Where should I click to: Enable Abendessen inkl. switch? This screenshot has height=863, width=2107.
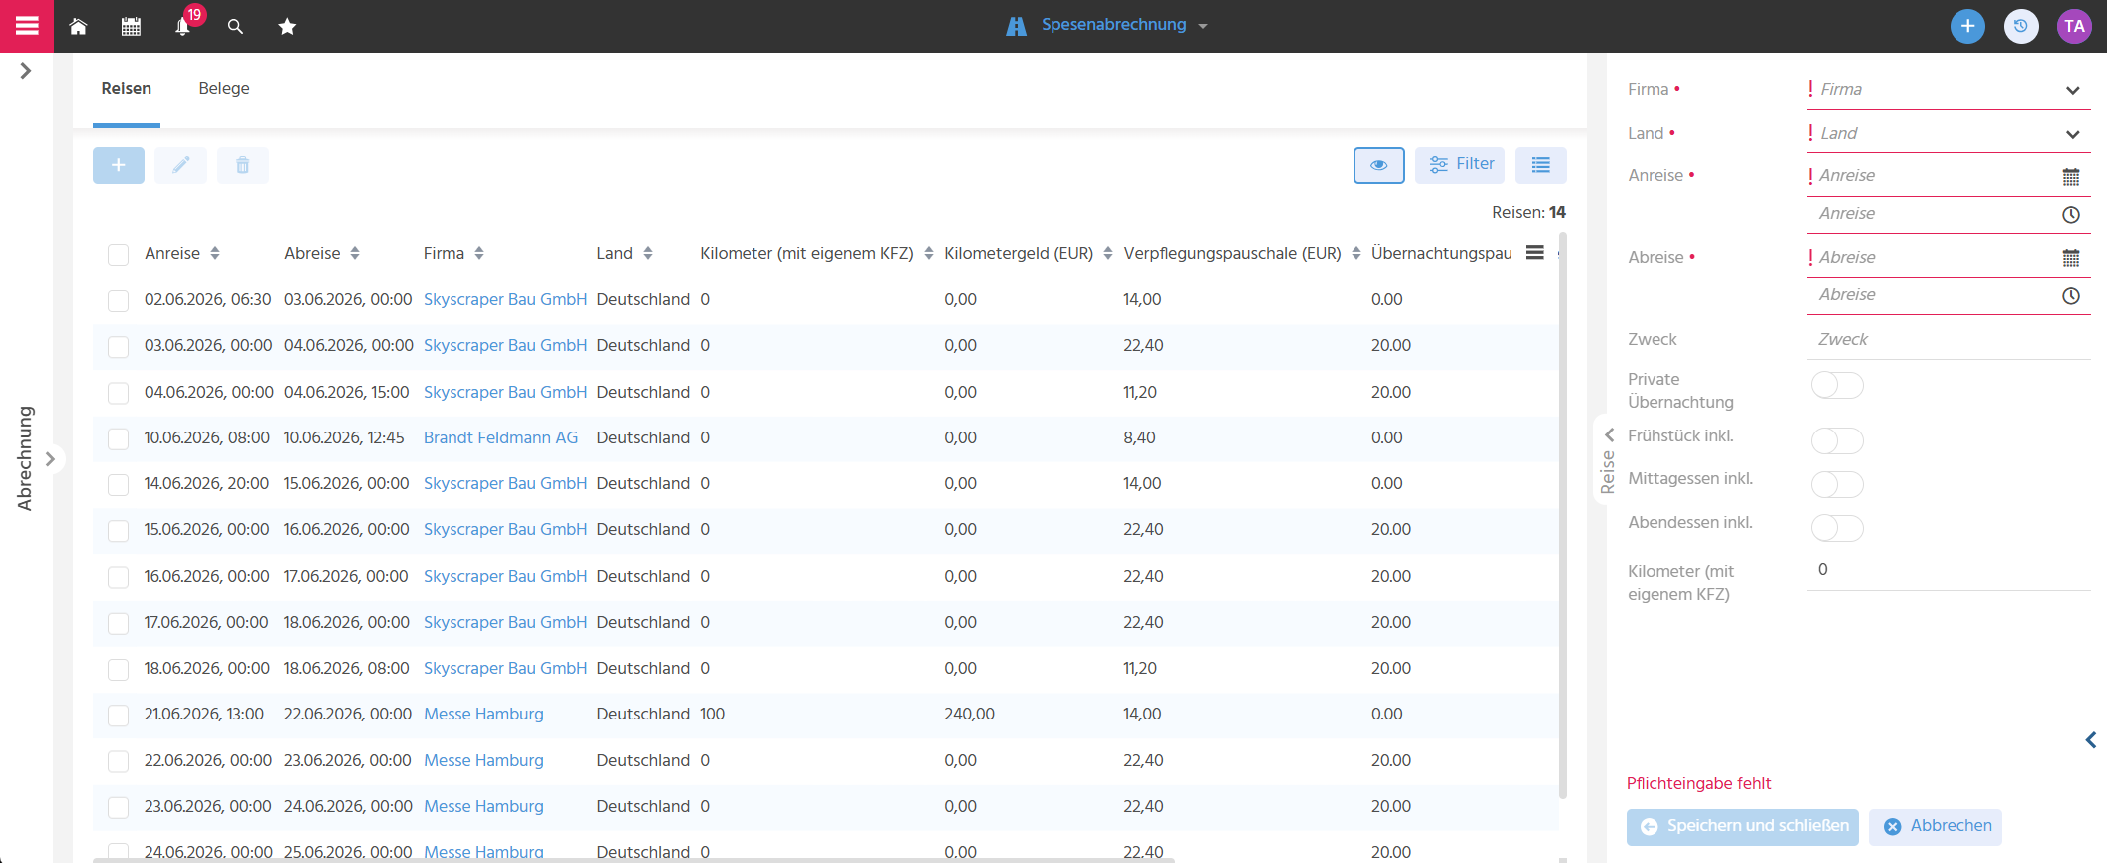(x=1837, y=528)
